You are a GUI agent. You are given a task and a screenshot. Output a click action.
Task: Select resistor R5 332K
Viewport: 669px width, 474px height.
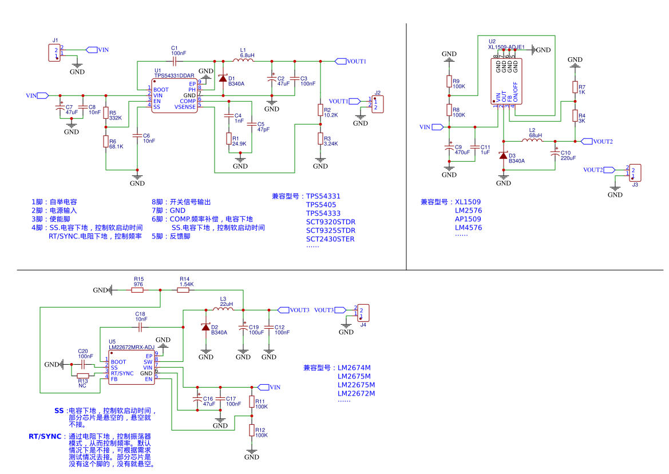coord(106,113)
